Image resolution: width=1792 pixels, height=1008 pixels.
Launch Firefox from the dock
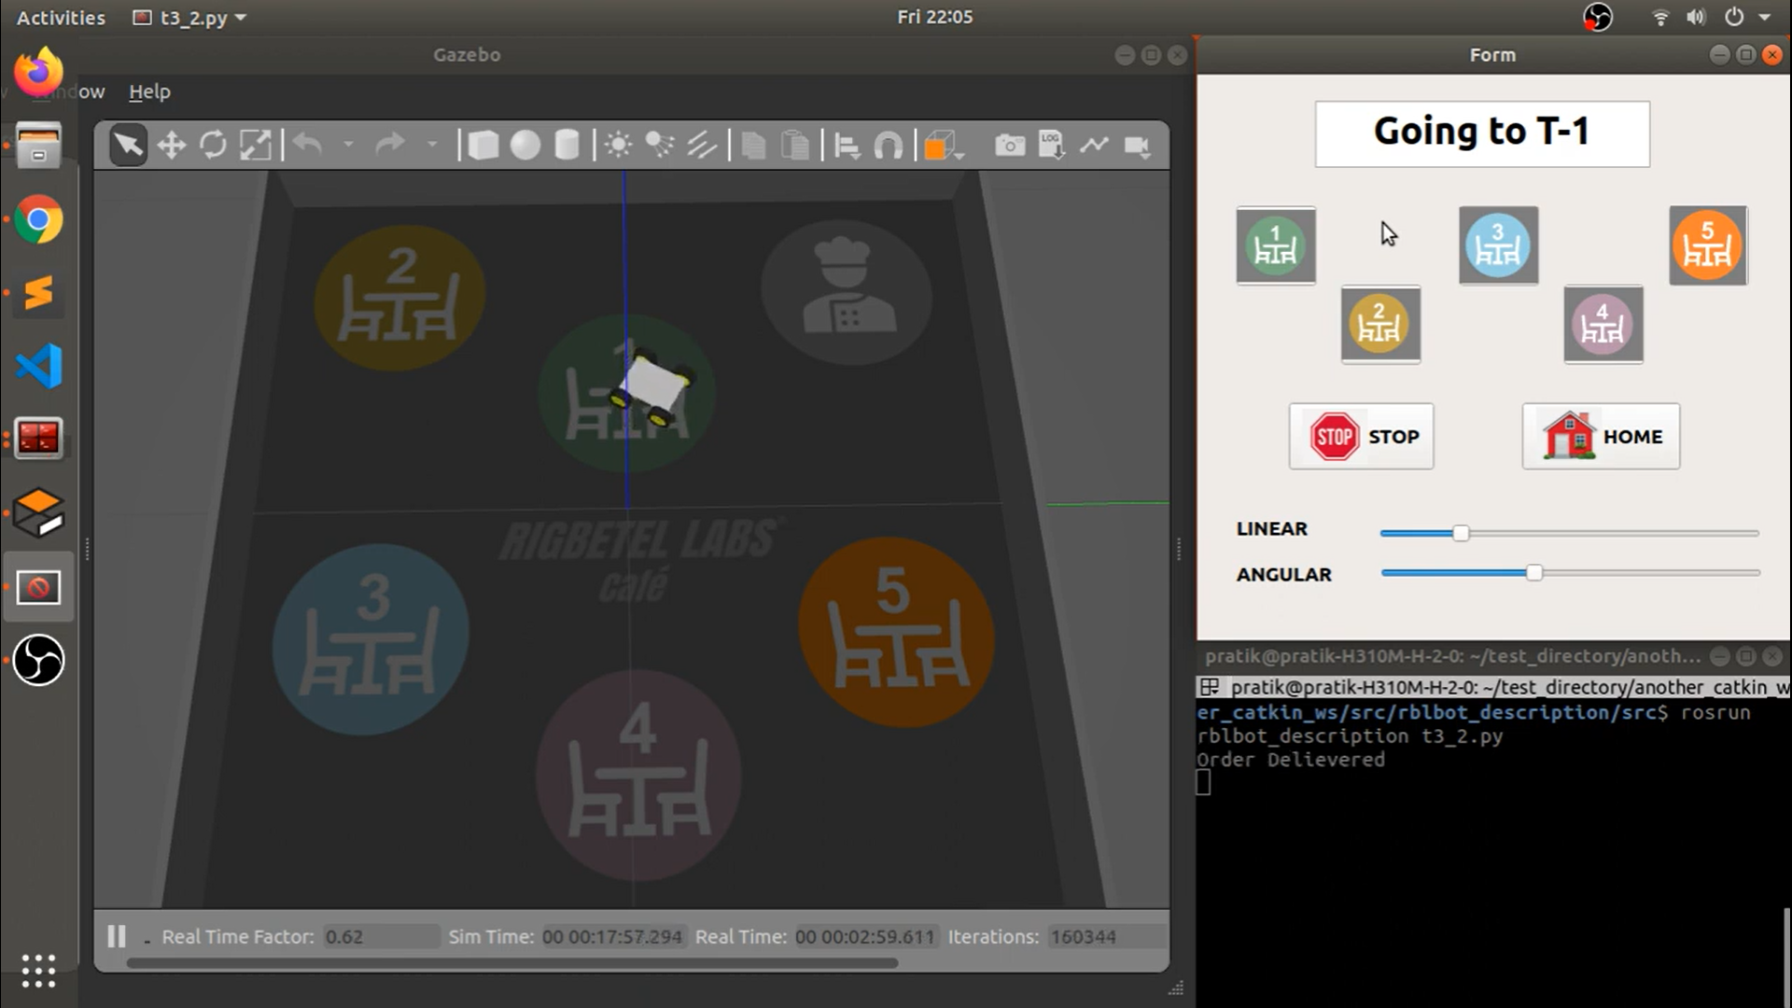38,73
